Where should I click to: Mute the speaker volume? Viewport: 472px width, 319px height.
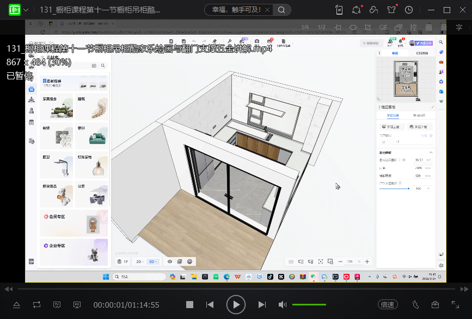[x=283, y=305]
